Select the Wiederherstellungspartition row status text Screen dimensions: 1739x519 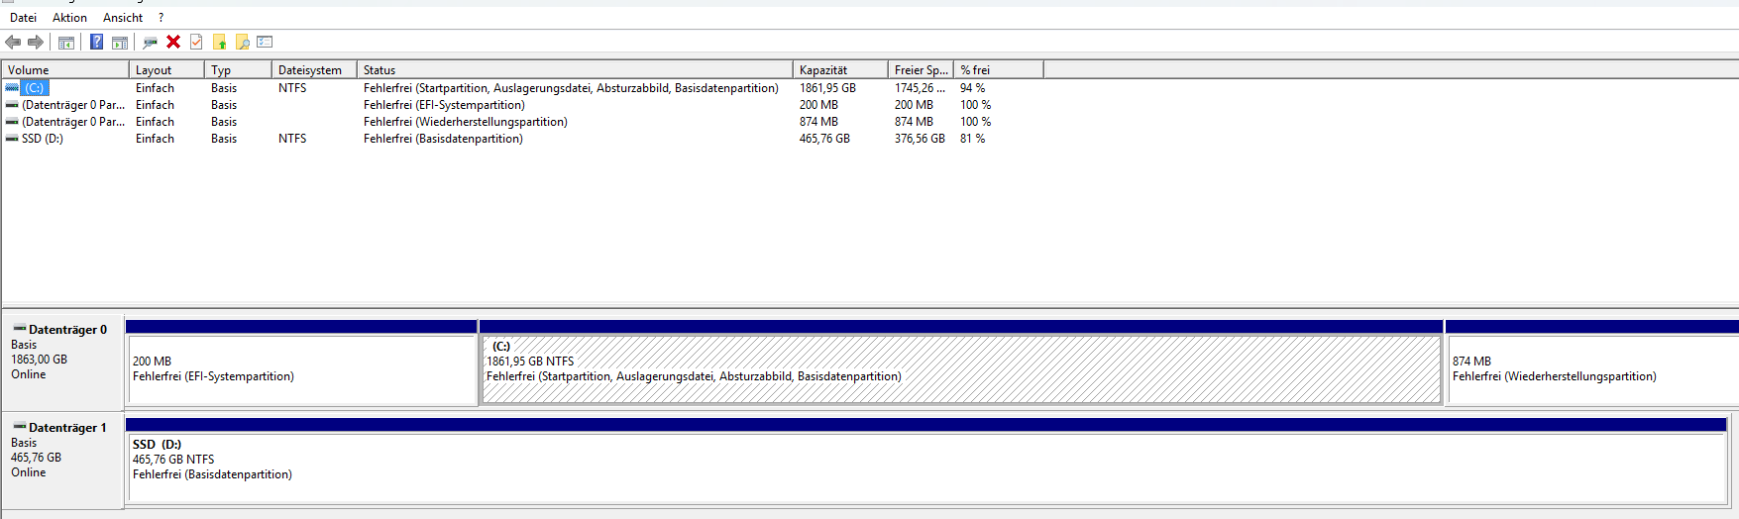(x=466, y=122)
